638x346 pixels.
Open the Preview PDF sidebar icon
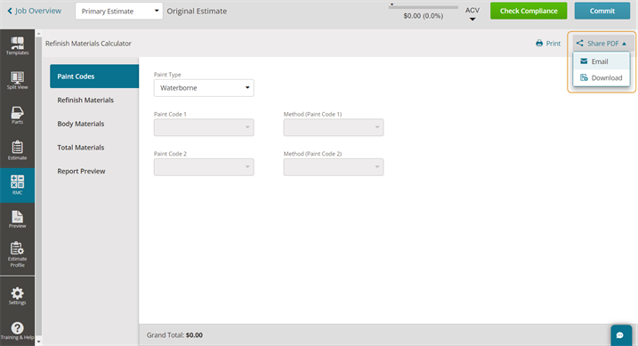(x=17, y=219)
